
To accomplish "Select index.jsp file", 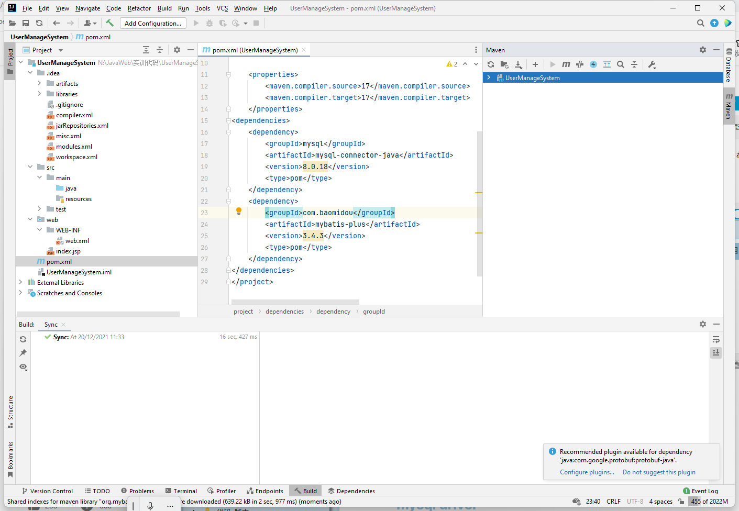I will point(68,251).
